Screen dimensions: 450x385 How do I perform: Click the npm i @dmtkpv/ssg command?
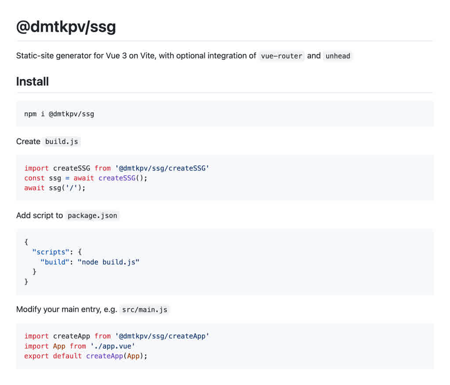pos(59,114)
